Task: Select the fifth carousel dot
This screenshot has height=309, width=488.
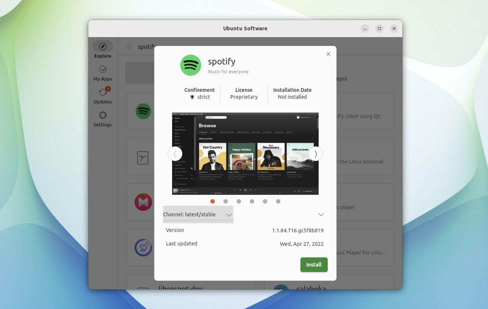Action: (265, 201)
